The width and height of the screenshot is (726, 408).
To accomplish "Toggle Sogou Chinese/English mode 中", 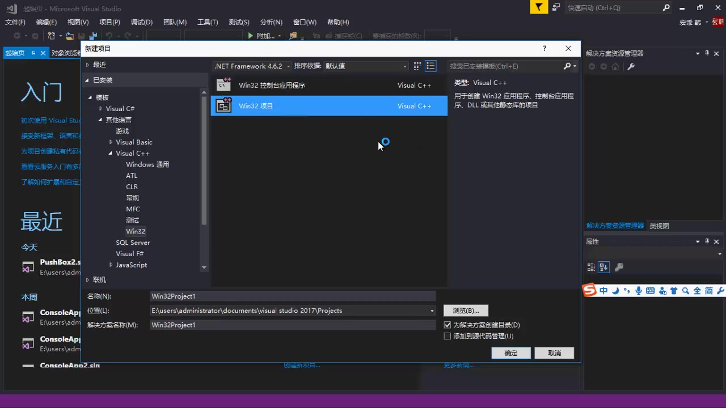I will click(x=603, y=291).
